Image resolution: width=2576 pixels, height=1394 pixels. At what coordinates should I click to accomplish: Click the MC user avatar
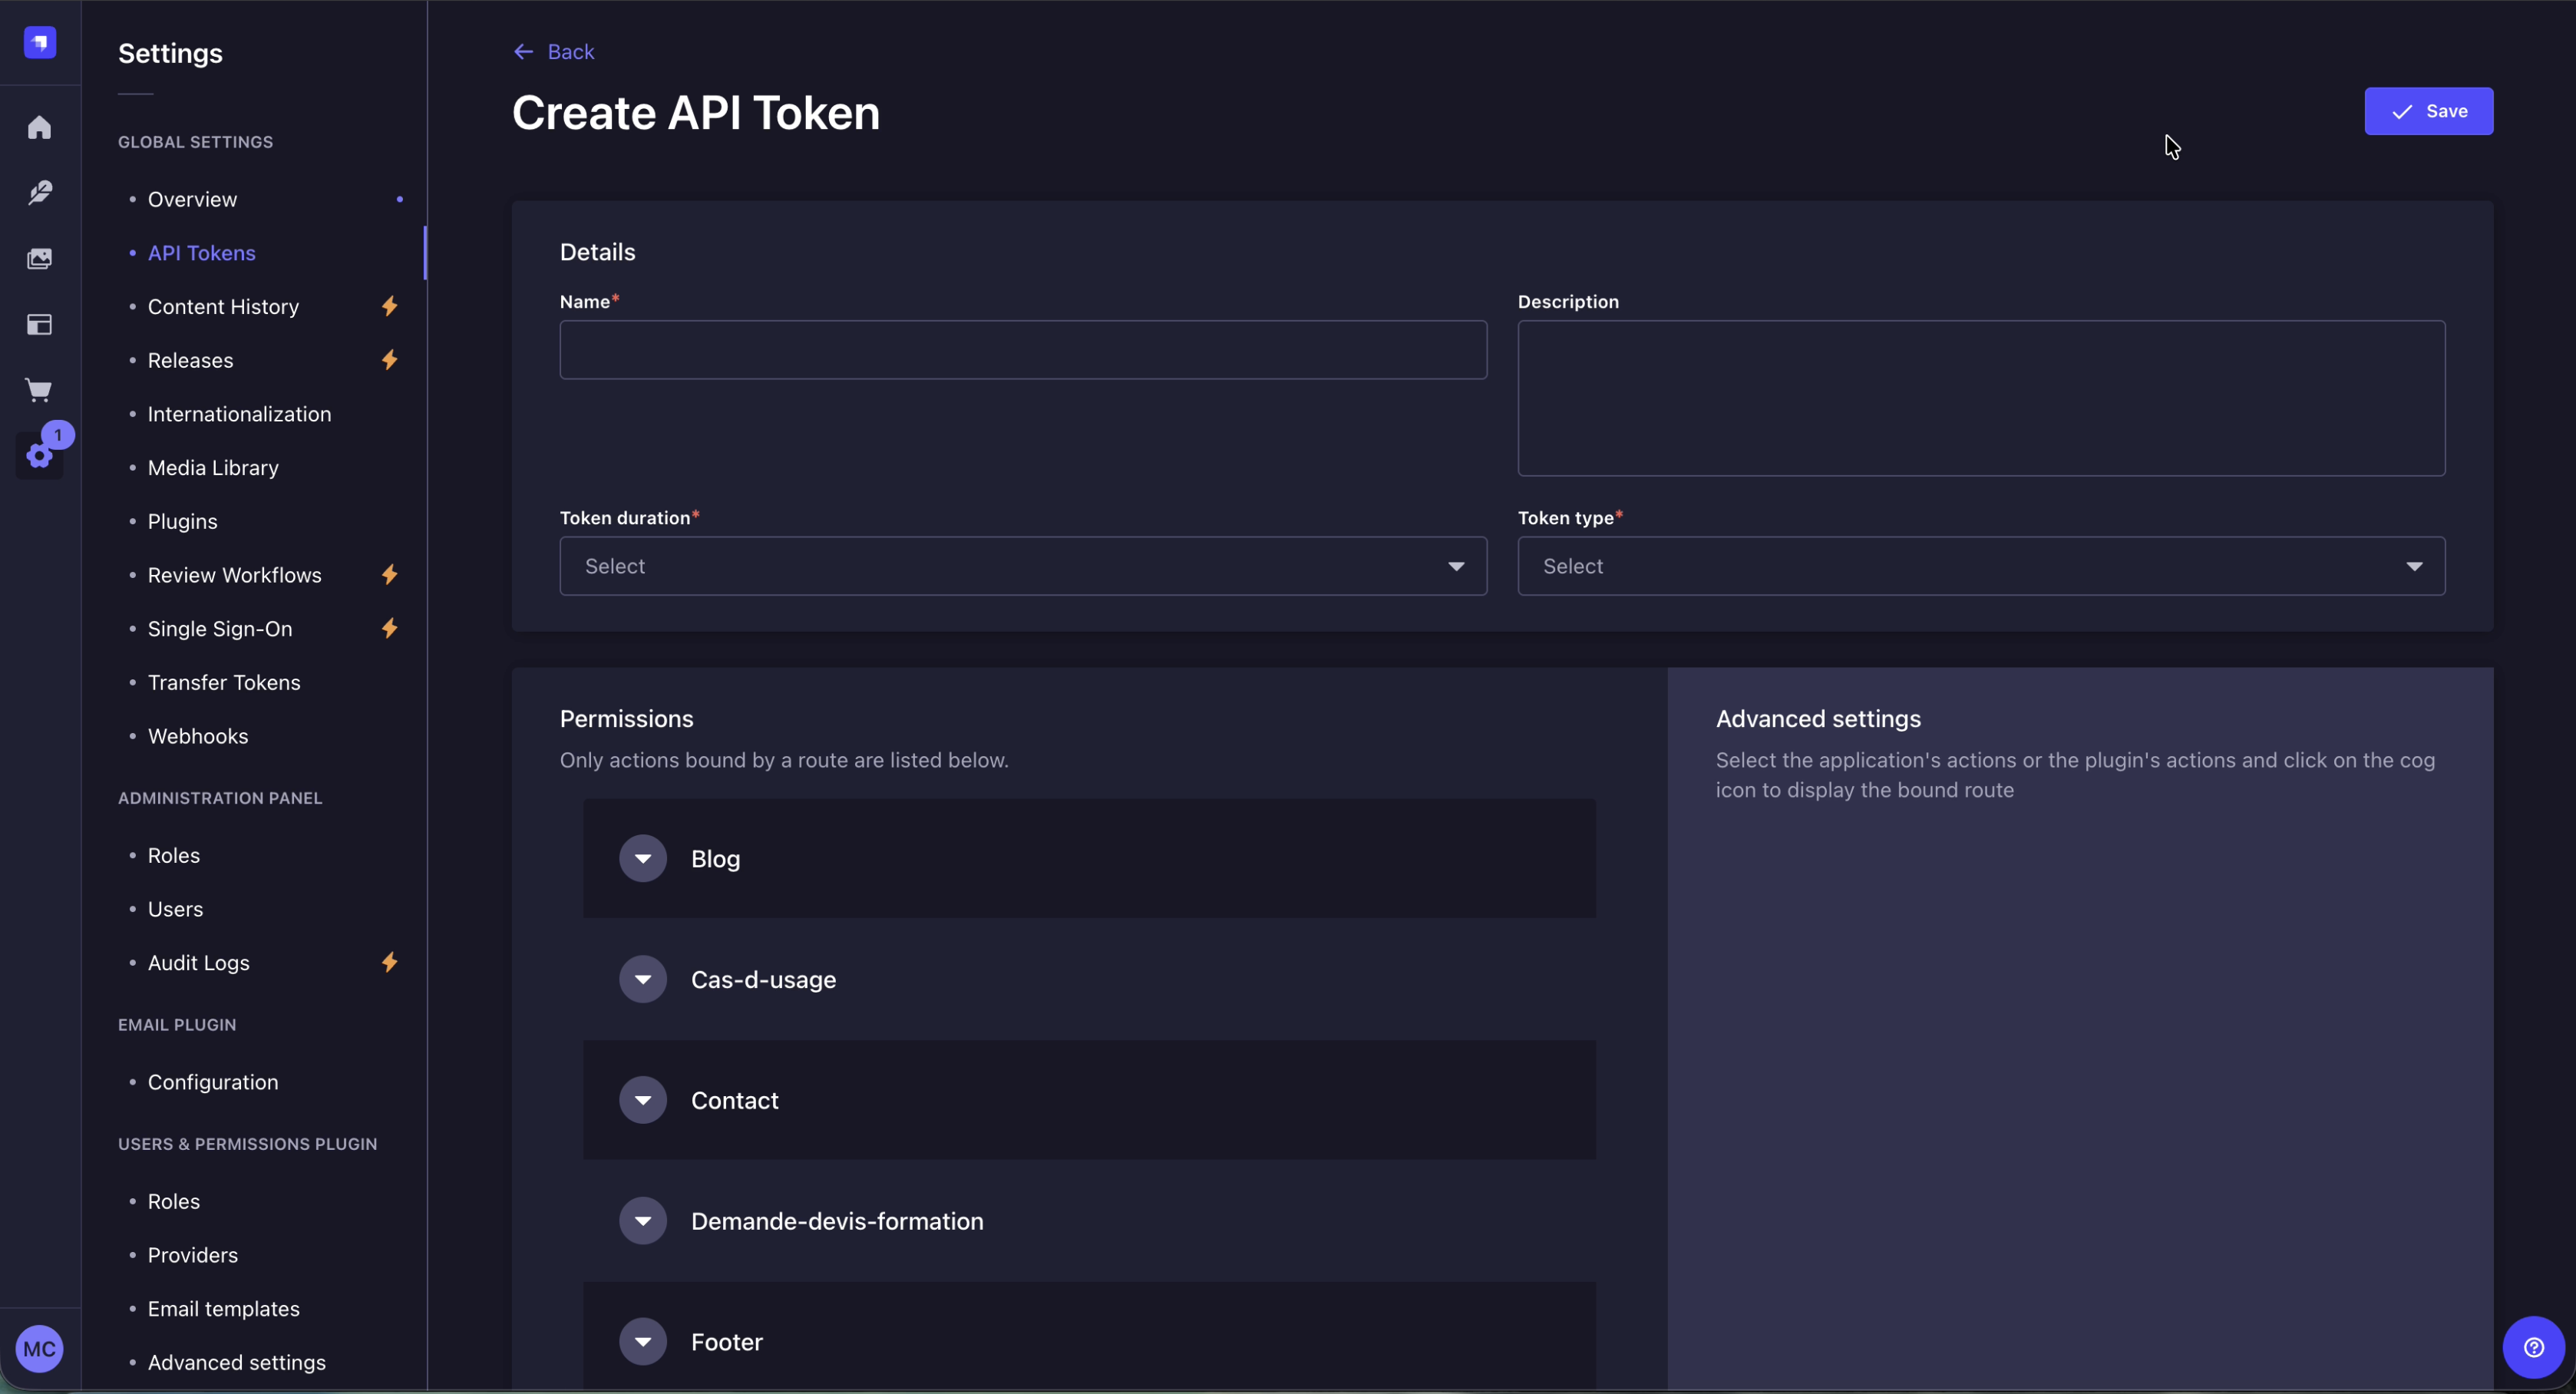tap(40, 1349)
